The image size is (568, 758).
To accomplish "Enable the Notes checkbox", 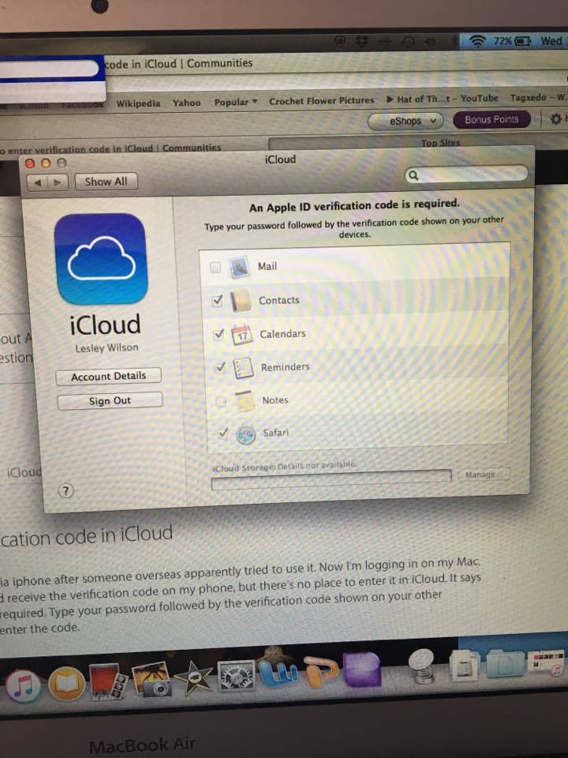I will 221,401.
